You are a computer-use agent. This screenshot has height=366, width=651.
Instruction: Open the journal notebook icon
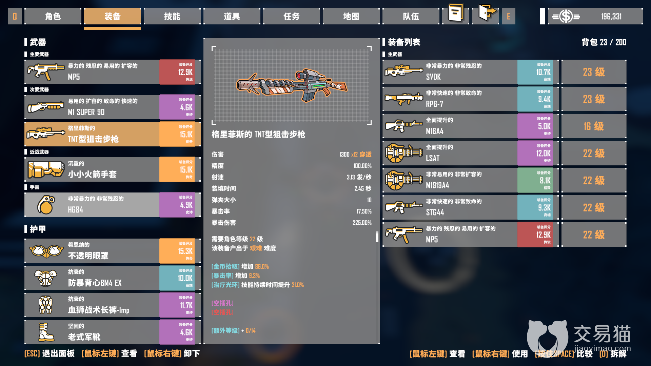pos(456,14)
